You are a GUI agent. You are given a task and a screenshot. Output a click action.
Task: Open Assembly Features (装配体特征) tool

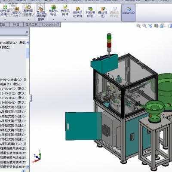[53, 10]
